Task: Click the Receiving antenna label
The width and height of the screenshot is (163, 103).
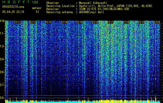Action: (x=60, y=12)
